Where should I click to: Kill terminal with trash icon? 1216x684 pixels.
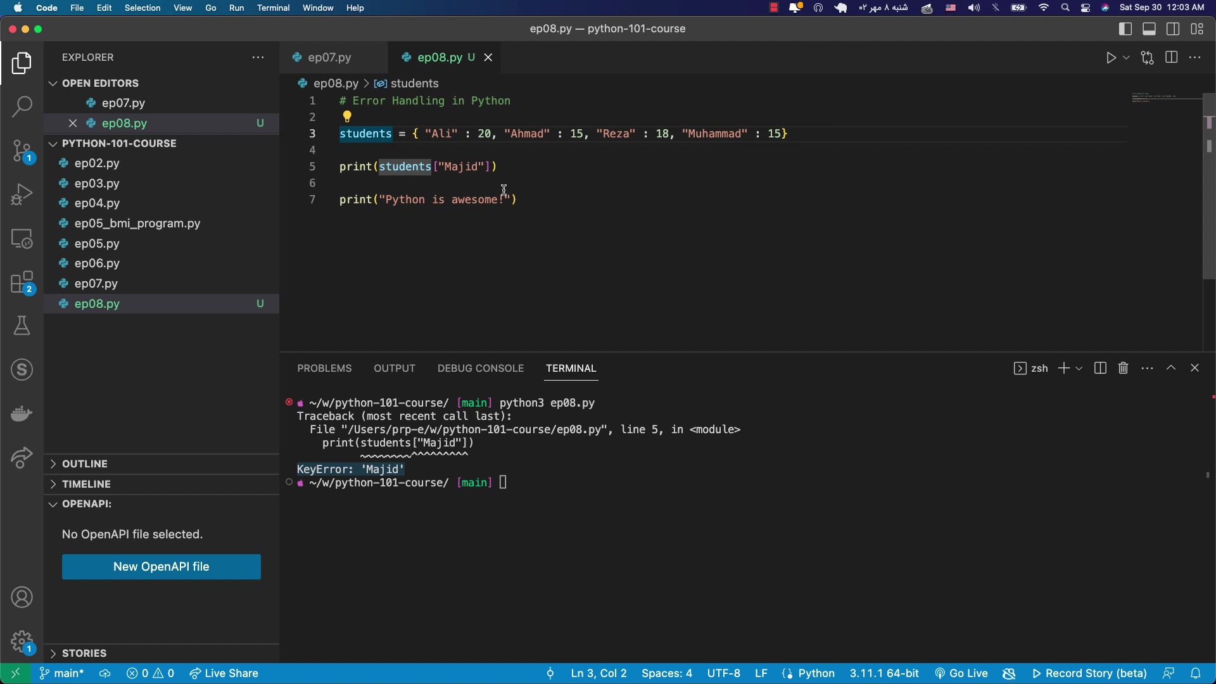[1123, 368]
